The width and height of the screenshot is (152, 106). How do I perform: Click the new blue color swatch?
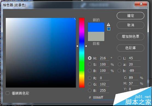pyautogui.click(x=96, y=27)
